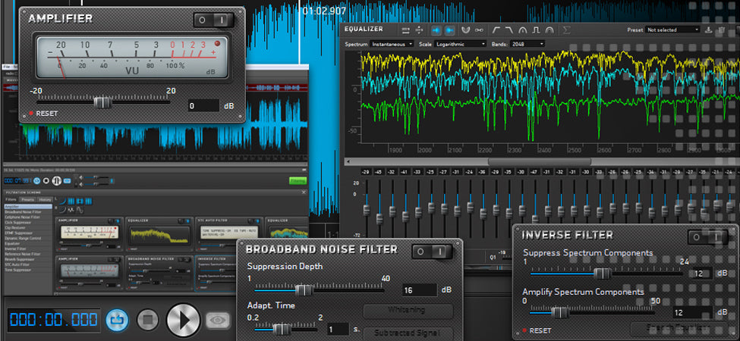Toggle the Broadband Noise Filter power switch
The height and width of the screenshot is (341, 740).
[433, 252]
